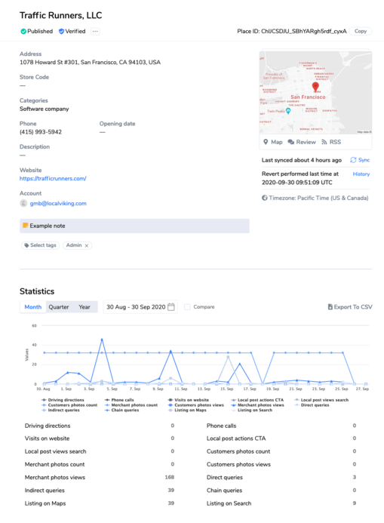Toggle Indirect queries legend series
The image size is (384, 523).
pos(60,410)
